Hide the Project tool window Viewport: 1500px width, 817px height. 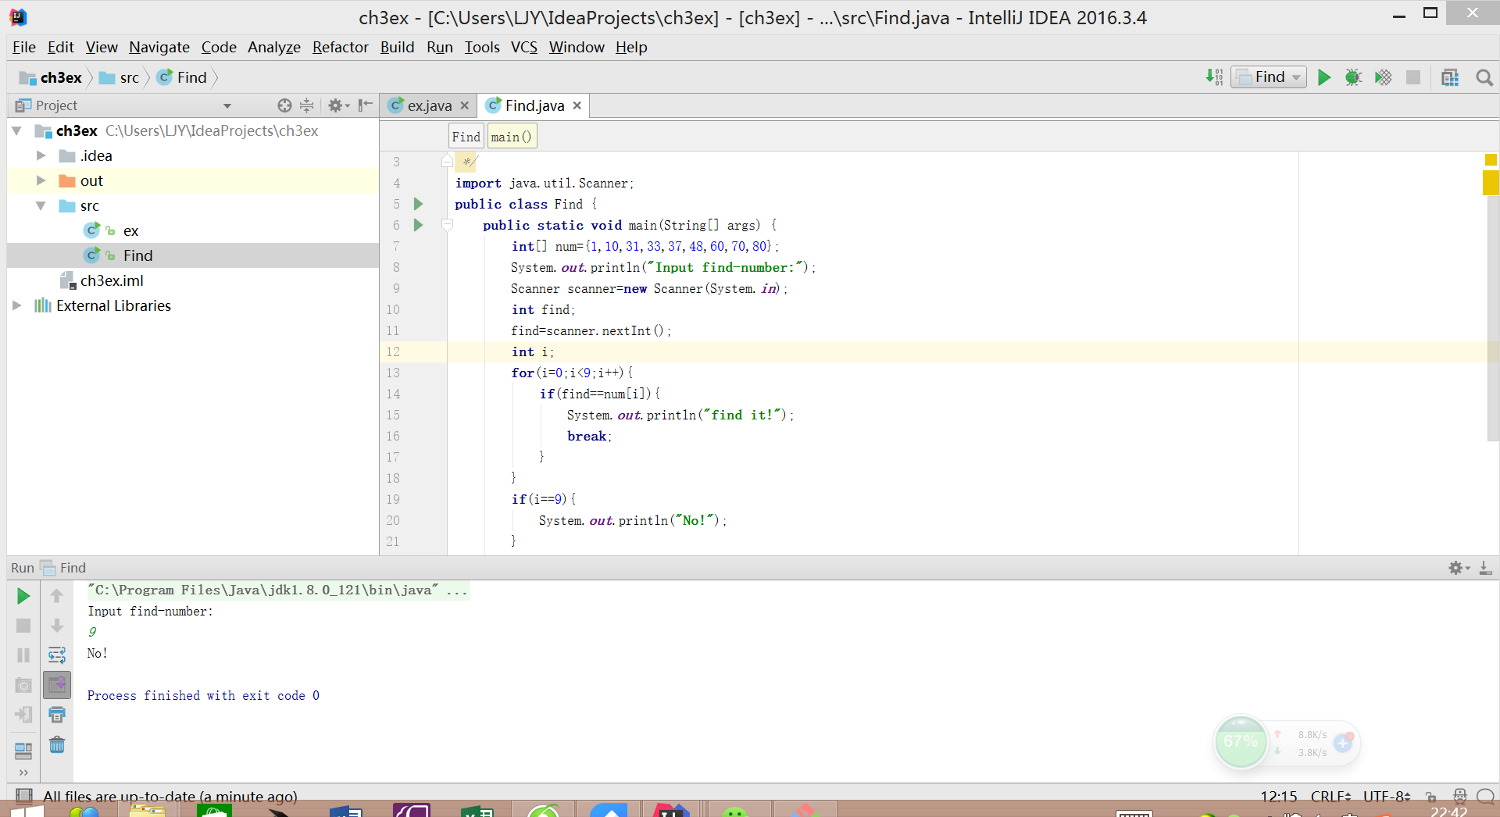pyautogui.click(x=365, y=105)
